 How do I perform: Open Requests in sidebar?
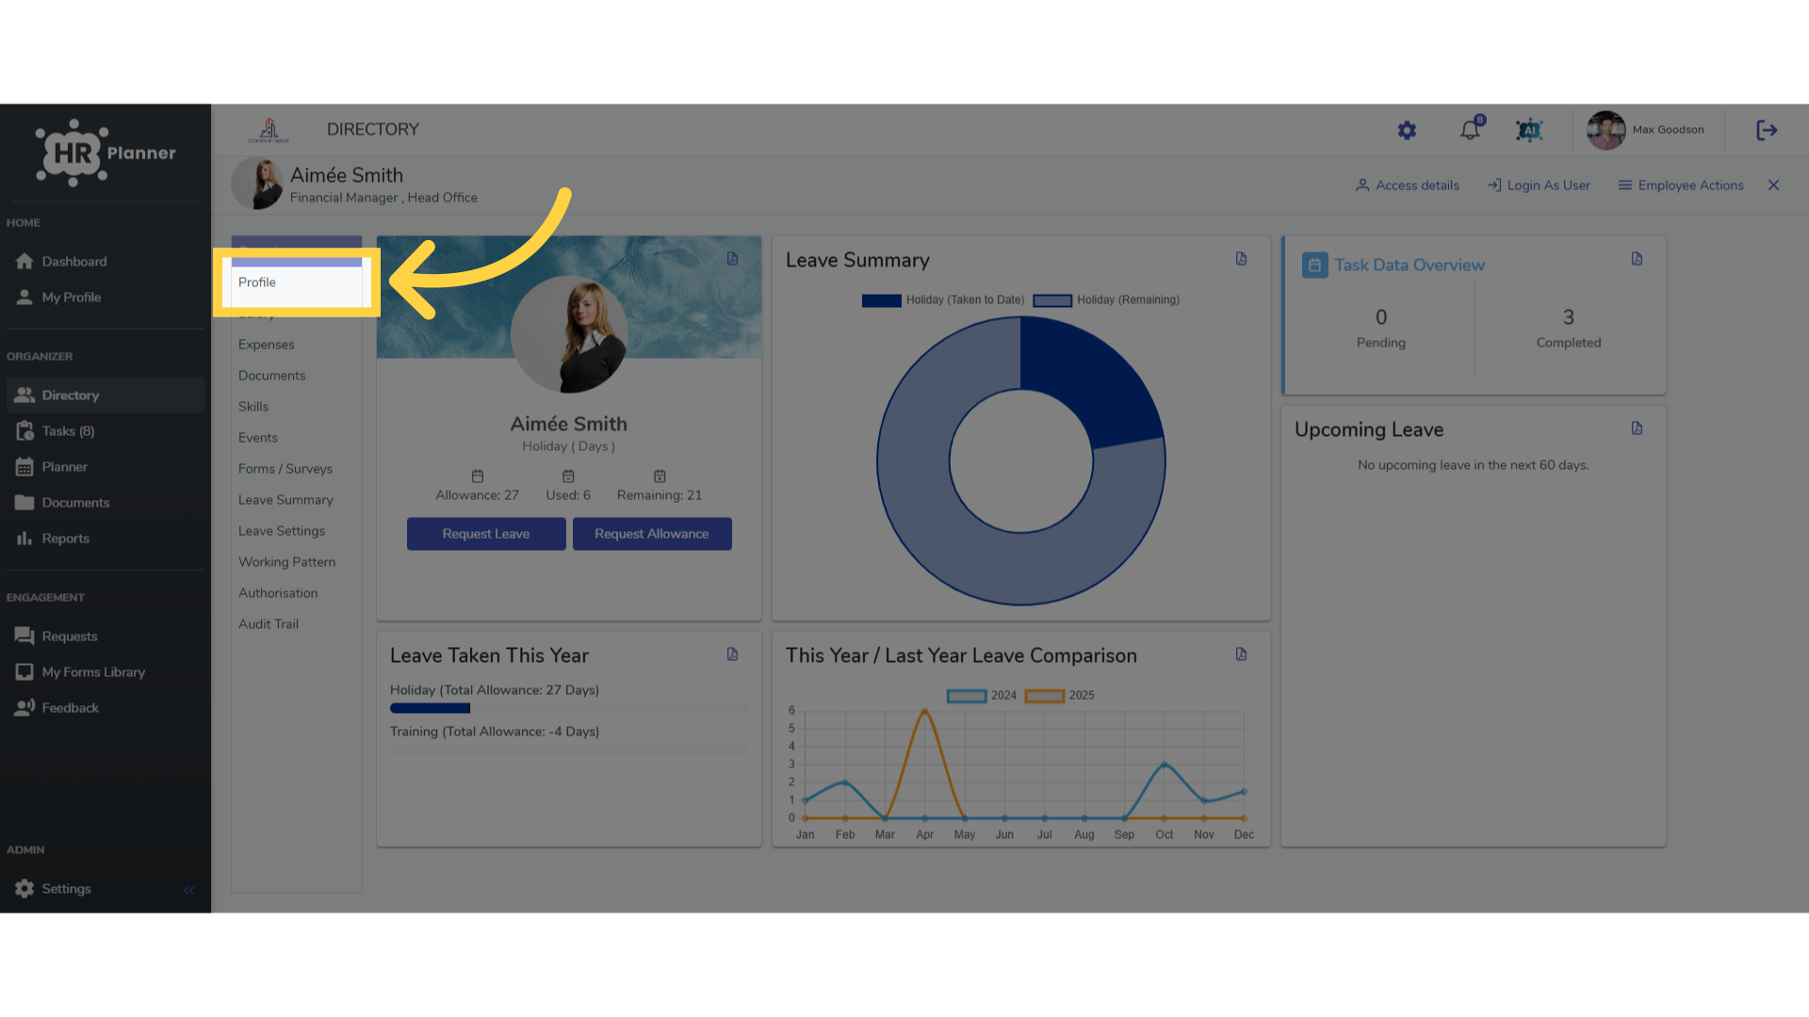tap(105, 637)
